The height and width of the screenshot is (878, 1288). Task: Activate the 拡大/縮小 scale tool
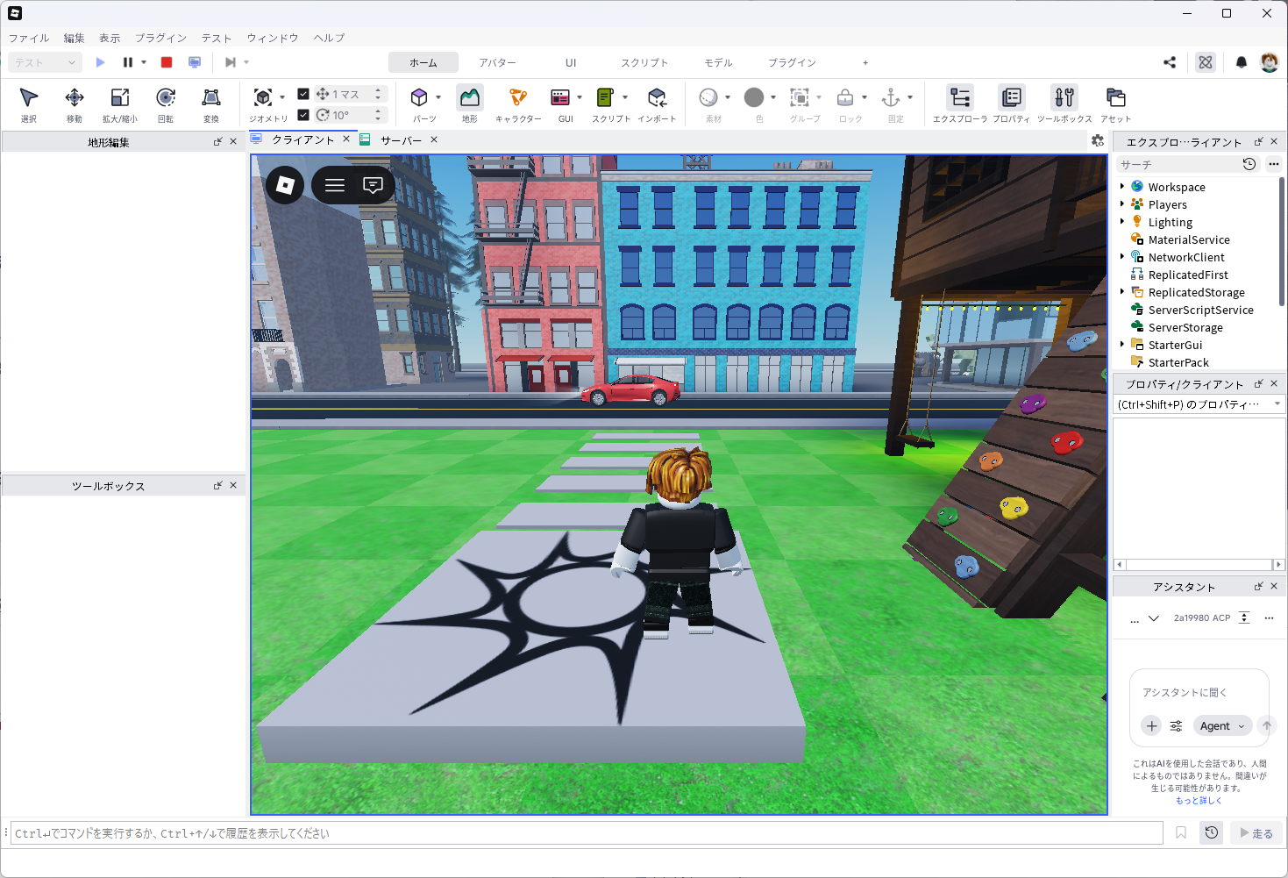pos(120,104)
